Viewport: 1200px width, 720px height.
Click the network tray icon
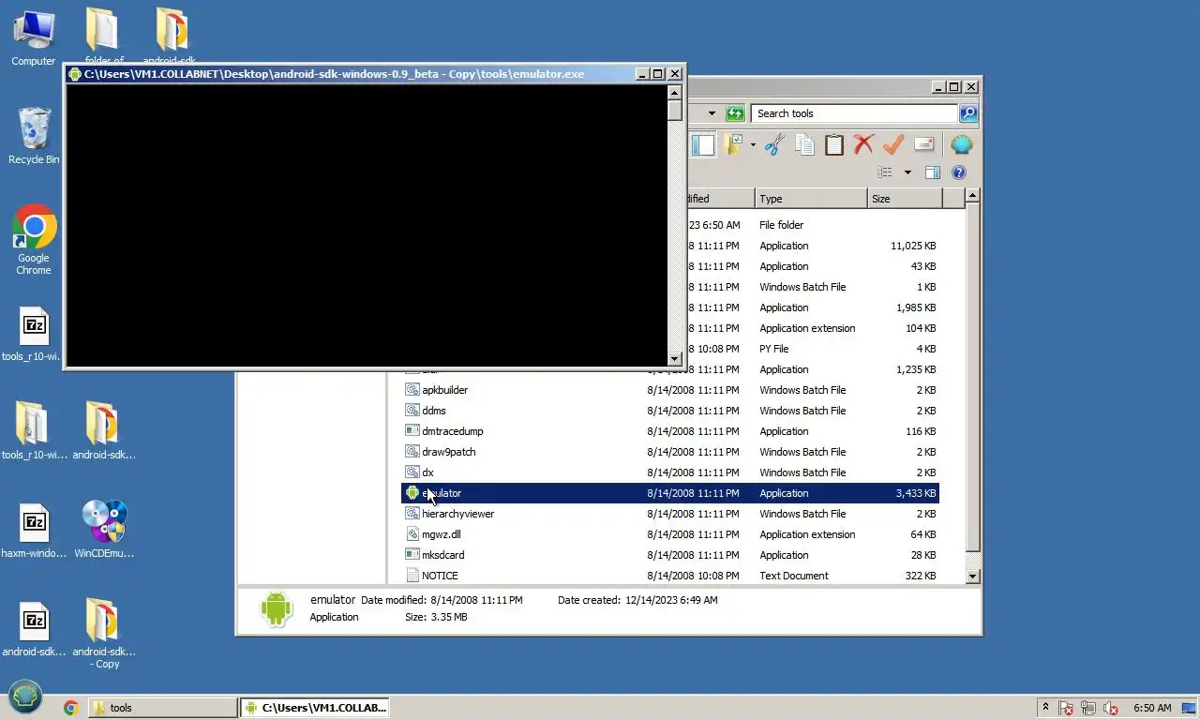1088,708
